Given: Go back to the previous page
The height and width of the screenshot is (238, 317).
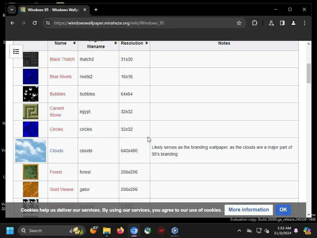Looking at the screenshot, I should (x=12, y=23).
